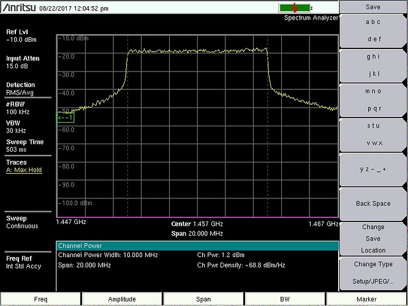Click the Anritsu logo in header
Screen dimensions: 408x306
20,9
